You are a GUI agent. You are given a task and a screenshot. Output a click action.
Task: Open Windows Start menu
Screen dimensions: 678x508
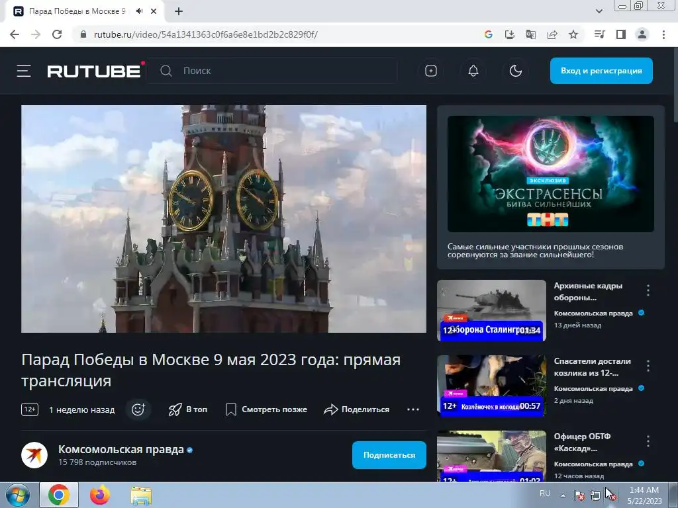click(17, 495)
